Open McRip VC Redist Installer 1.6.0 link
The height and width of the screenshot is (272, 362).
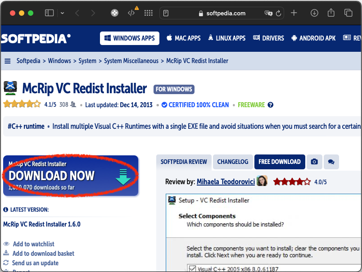pos(42,224)
